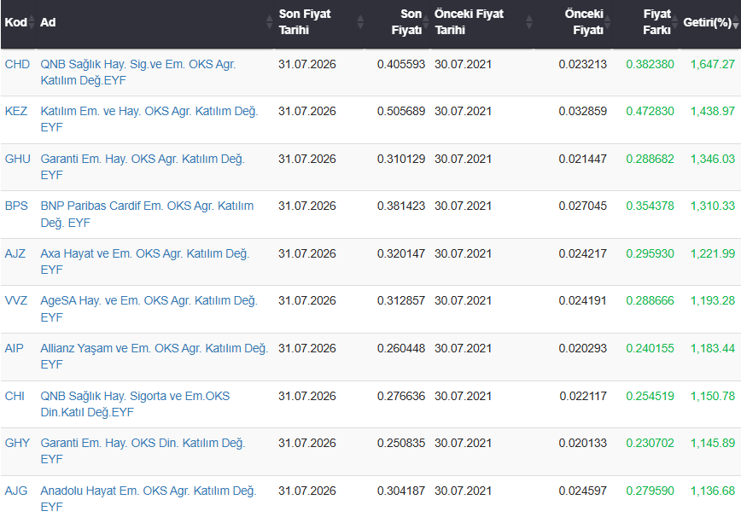741x517 pixels.
Task: Sort by Ad column sort arrows
Action: (x=270, y=22)
